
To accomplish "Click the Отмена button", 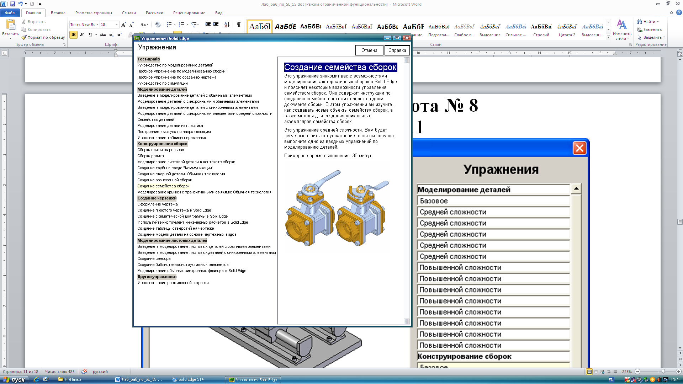I will tap(369, 50).
